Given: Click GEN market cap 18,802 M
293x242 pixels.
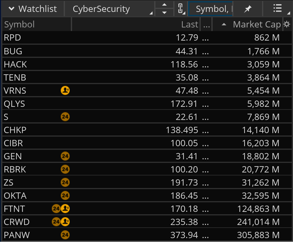Looking at the screenshot, I should pyautogui.click(x=261, y=156).
